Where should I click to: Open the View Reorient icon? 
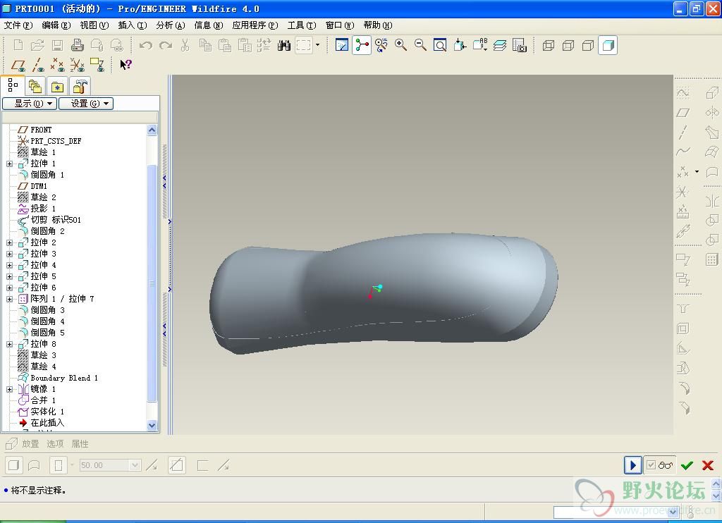coord(460,45)
